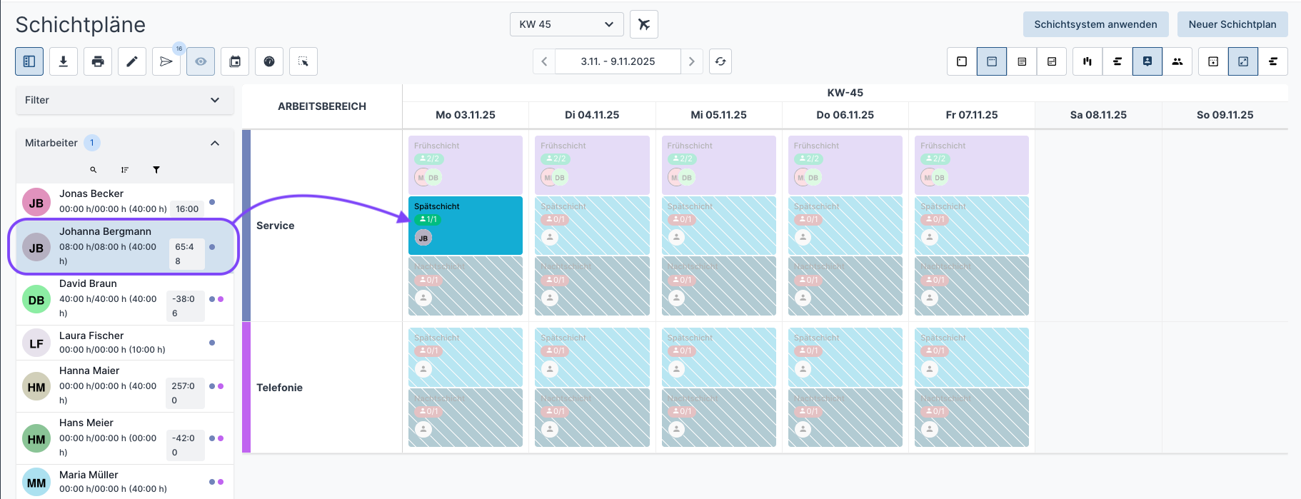Screen dimensions: 1301x499
Task: Click Monday's blue Spätschicht Service shift
Action: coord(465,226)
